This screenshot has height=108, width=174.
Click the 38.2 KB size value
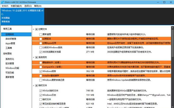90,71
